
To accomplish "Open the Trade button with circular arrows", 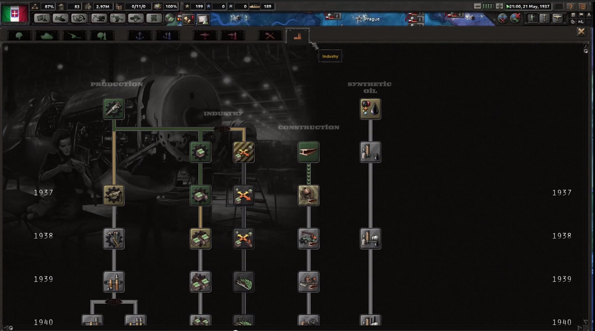I will (79, 19).
